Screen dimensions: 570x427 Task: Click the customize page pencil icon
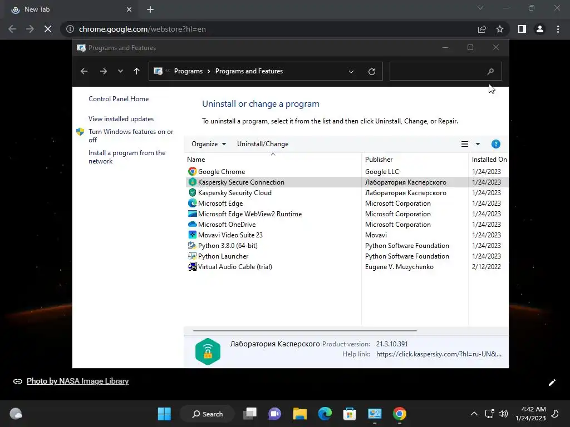(552, 383)
